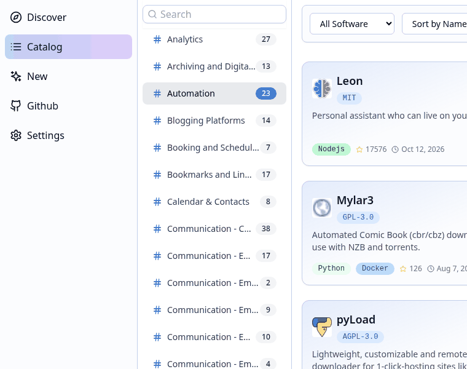Open the All Software dropdown
467x369 pixels.
[x=352, y=24]
